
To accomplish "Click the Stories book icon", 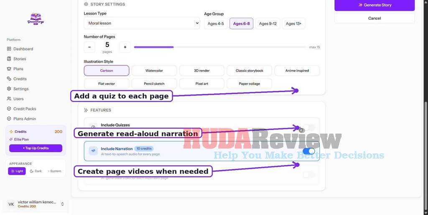I will (x=9, y=59).
